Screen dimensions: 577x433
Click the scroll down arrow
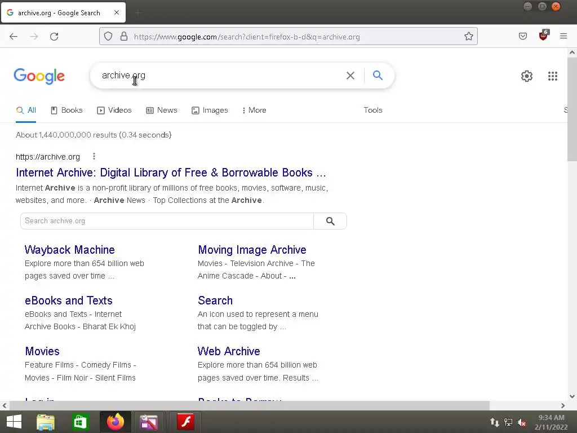coord(572,396)
